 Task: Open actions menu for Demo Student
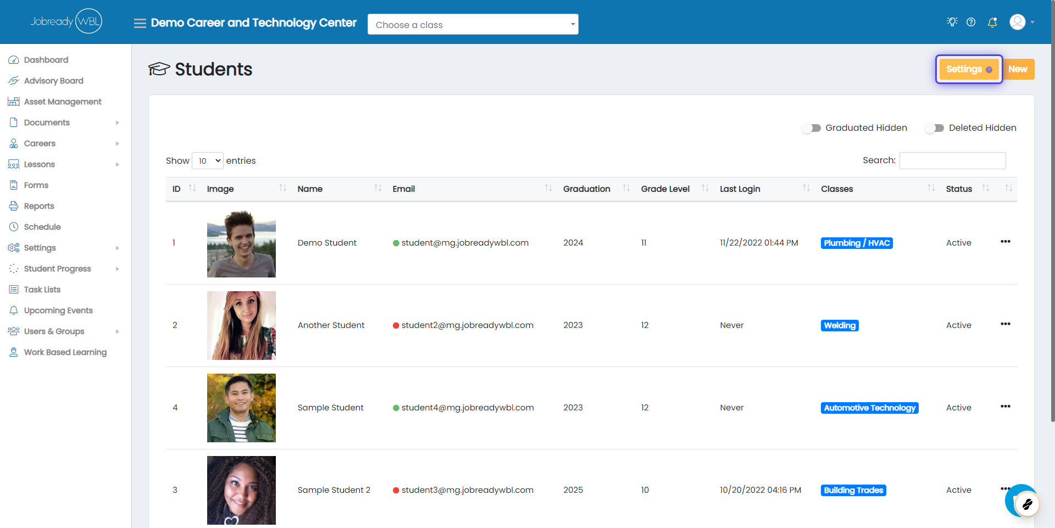coord(1006,242)
